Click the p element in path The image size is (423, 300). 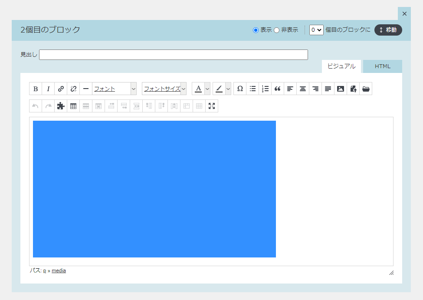pos(45,270)
